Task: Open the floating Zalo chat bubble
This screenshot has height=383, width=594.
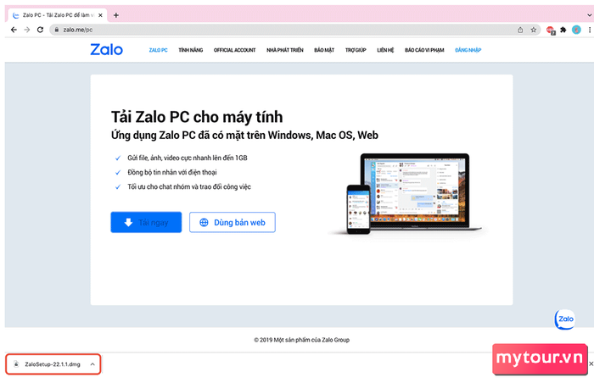Action: tap(565, 319)
